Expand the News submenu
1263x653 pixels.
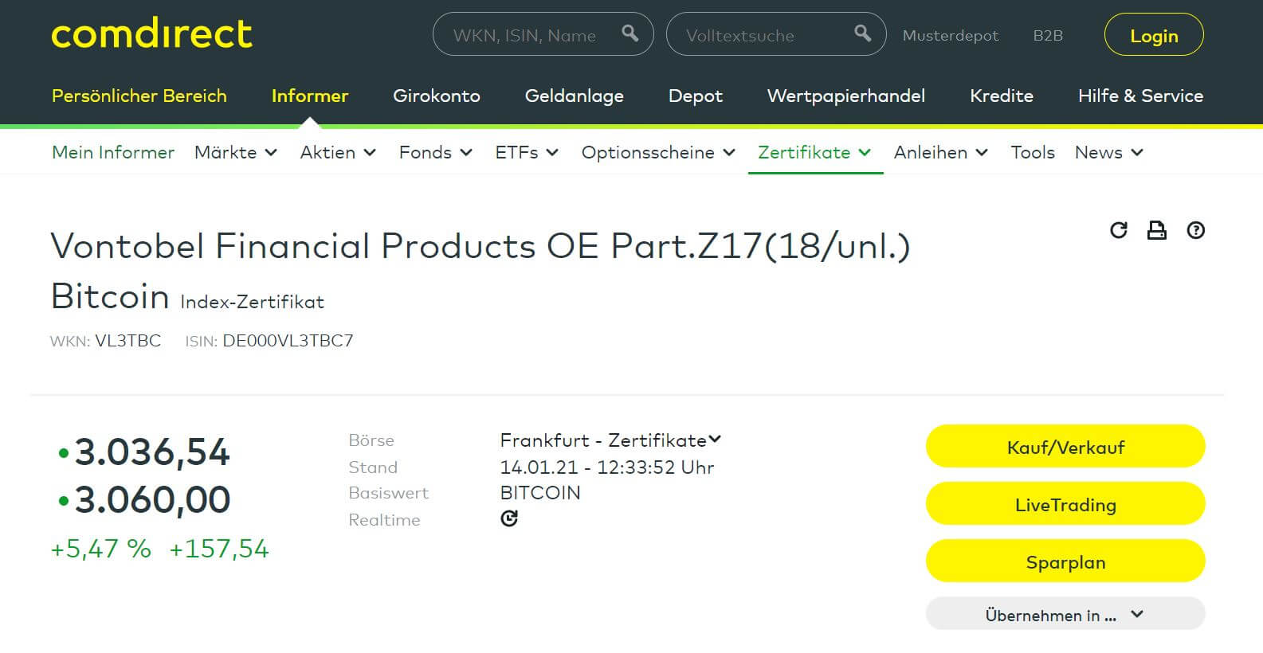tap(1109, 152)
